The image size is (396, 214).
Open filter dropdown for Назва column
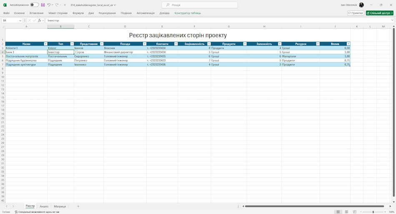click(x=45, y=44)
